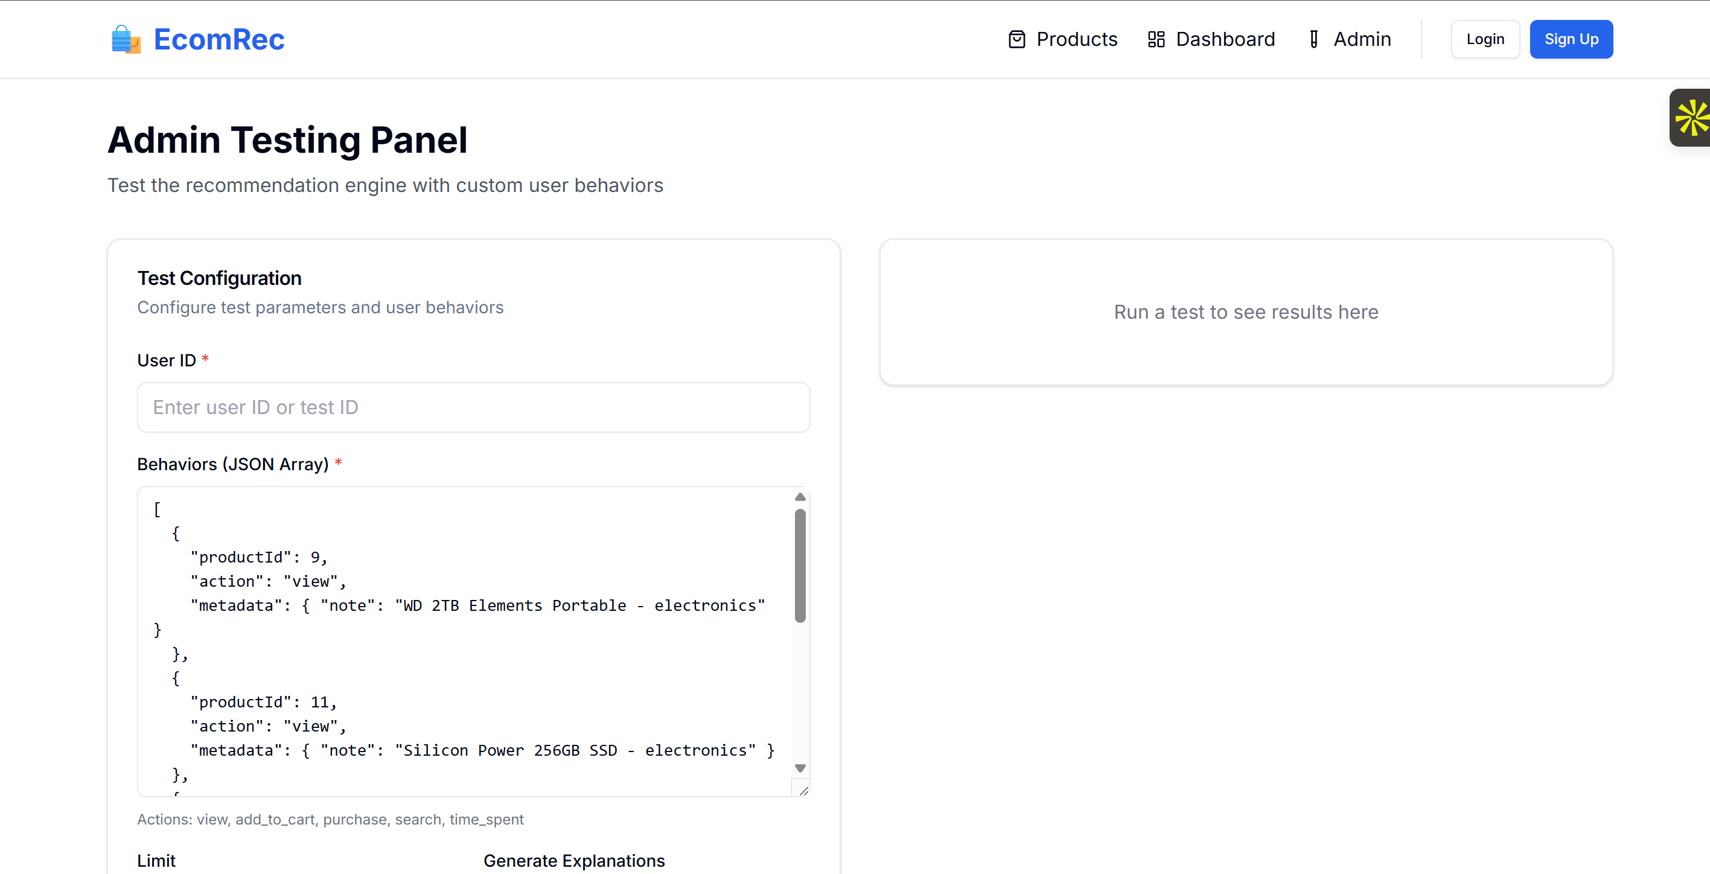
Task: Click the Login button
Action: pyautogui.click(x=1485, y=39)
